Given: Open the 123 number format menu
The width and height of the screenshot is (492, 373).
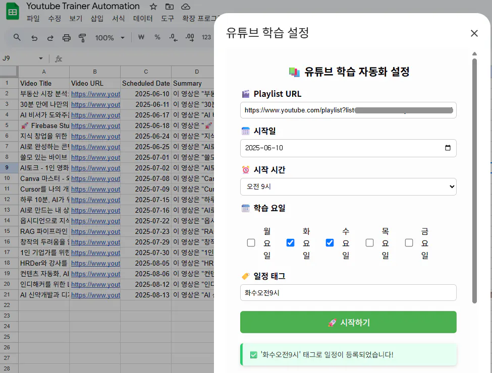Looking at the screenshot, I should coord(206,37).
